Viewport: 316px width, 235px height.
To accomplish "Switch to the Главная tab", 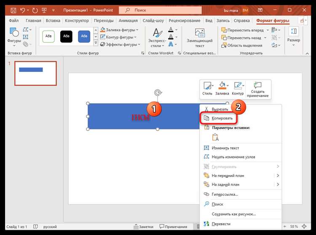I will tap(33, 21).
